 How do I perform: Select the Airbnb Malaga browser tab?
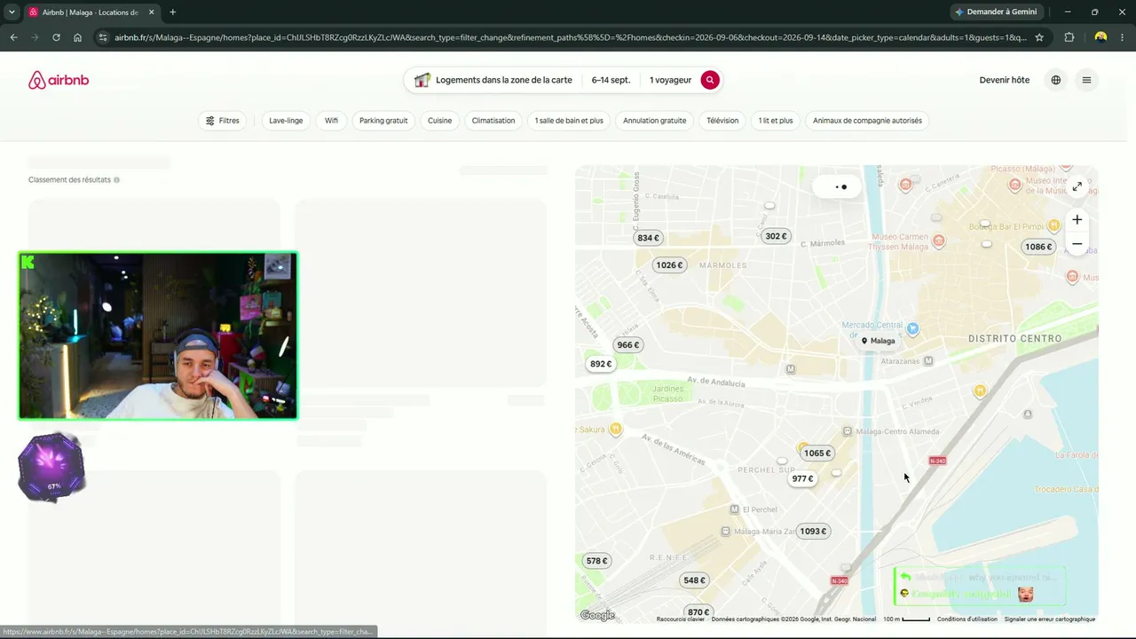point(89,12)
